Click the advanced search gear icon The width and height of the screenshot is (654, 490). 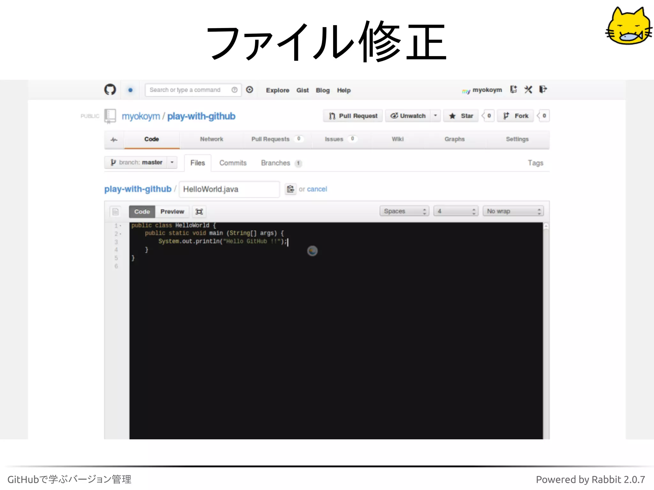[x=250, y=90]
